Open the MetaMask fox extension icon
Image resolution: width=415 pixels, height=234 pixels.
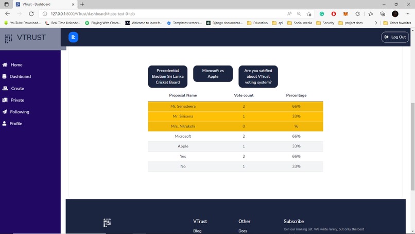[345, 14]
